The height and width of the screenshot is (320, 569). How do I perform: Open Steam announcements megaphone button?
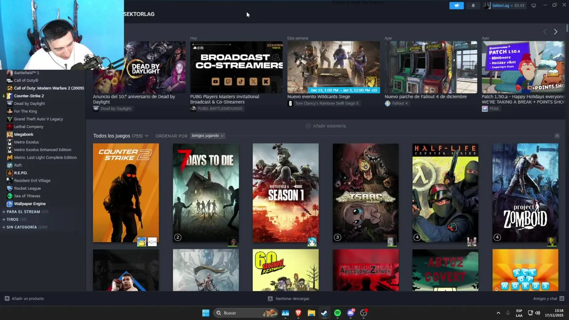pos(457,5)
